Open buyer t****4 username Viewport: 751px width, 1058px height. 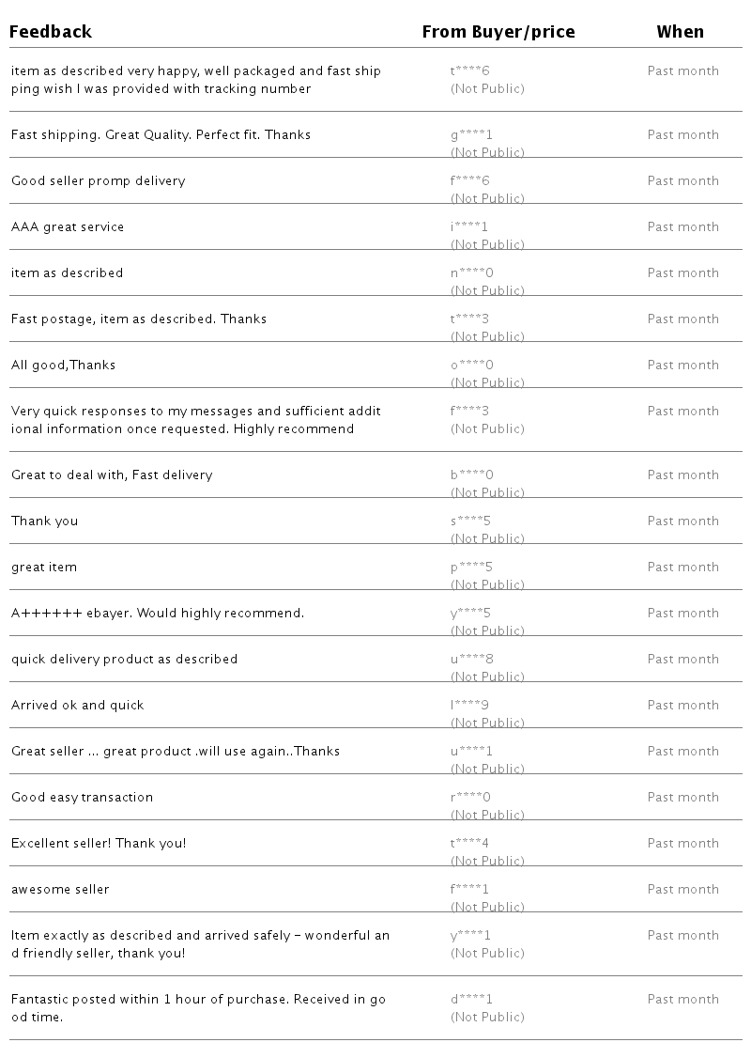coord(470,844)
